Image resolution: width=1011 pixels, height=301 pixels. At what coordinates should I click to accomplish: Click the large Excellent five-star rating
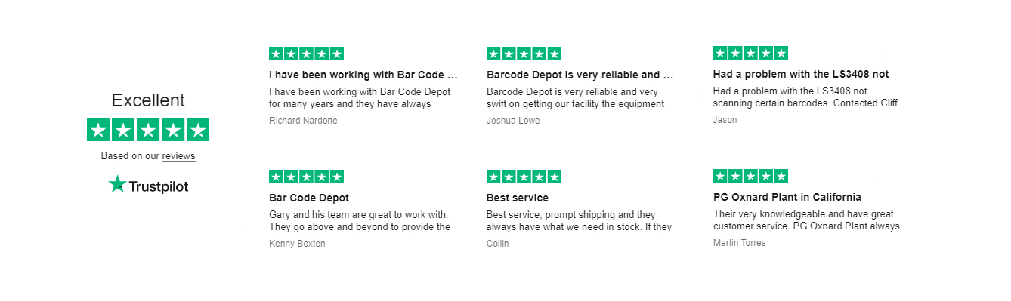click(148, 130)
